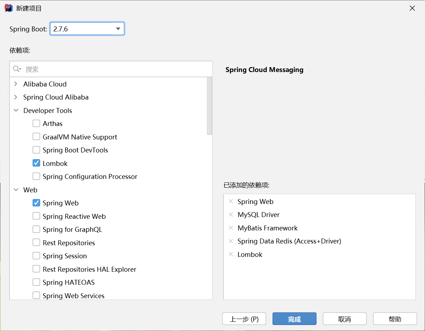Check Rest Repositories HAL Explorer

[x=36, y=269]
